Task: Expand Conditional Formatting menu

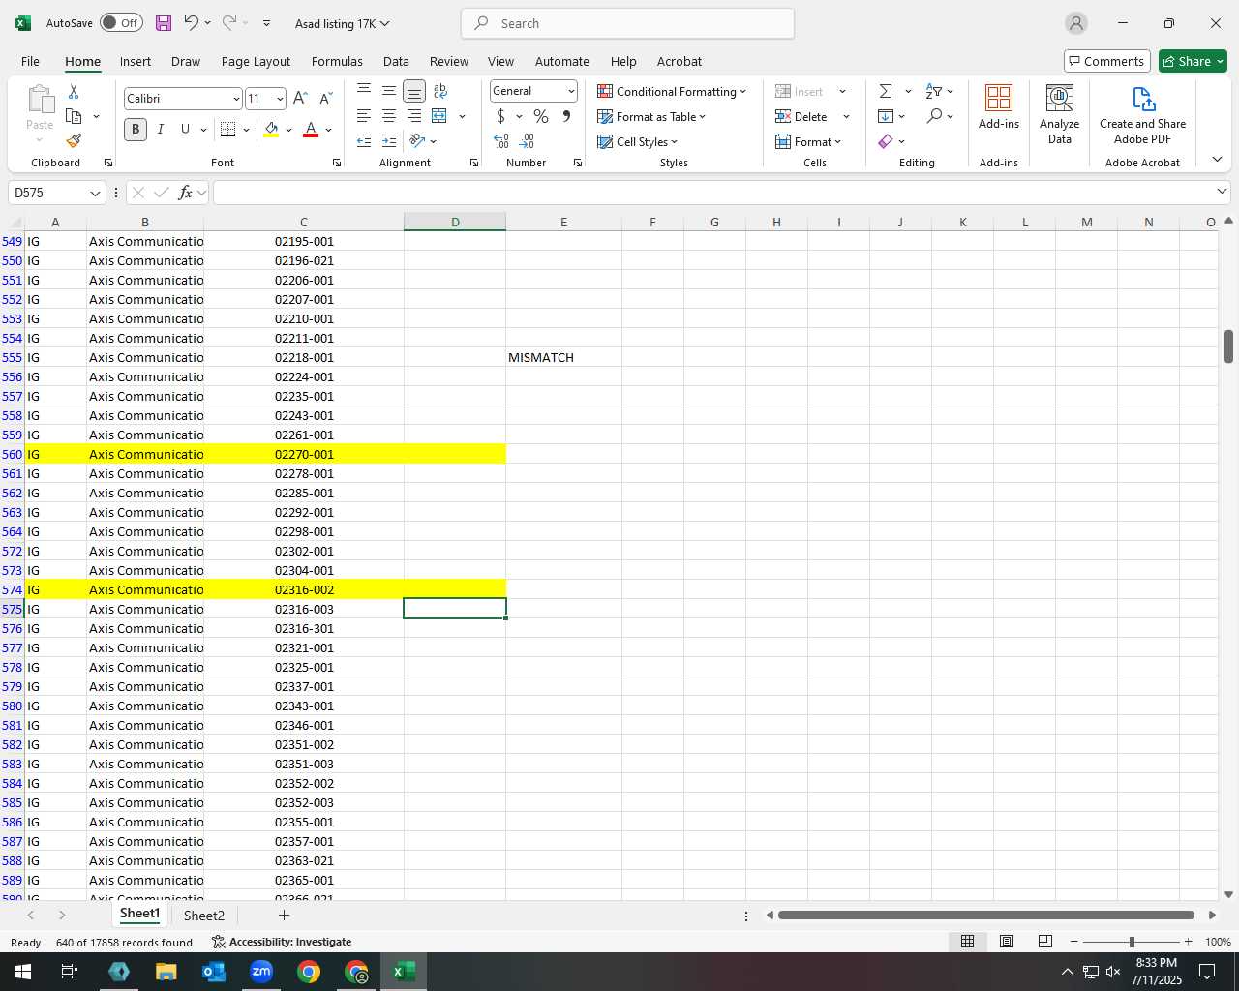Action: coord(672,91)
